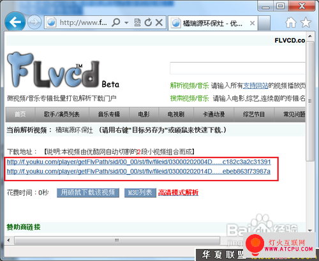Click the search magnifier in address bar
This screenshot has width=319, height=261.
[116, 22]
